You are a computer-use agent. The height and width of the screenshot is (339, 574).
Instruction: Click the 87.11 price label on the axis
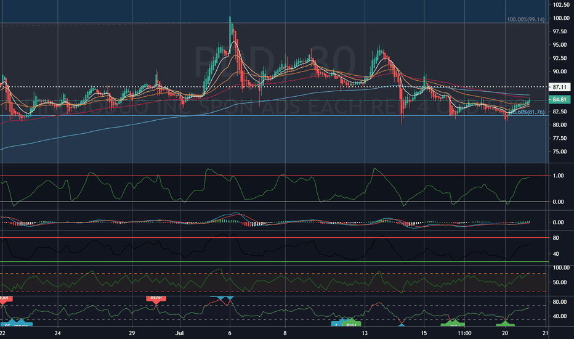(x=560, y=88)
